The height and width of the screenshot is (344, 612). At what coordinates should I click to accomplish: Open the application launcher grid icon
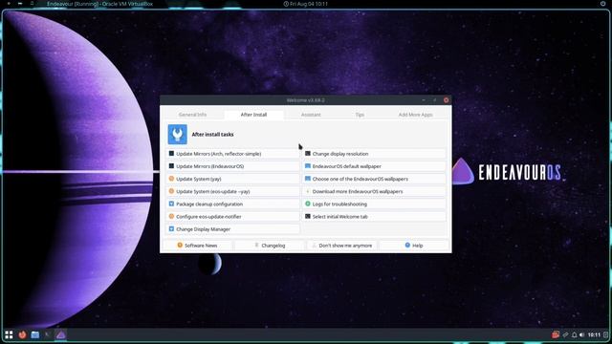click(9, 334)
